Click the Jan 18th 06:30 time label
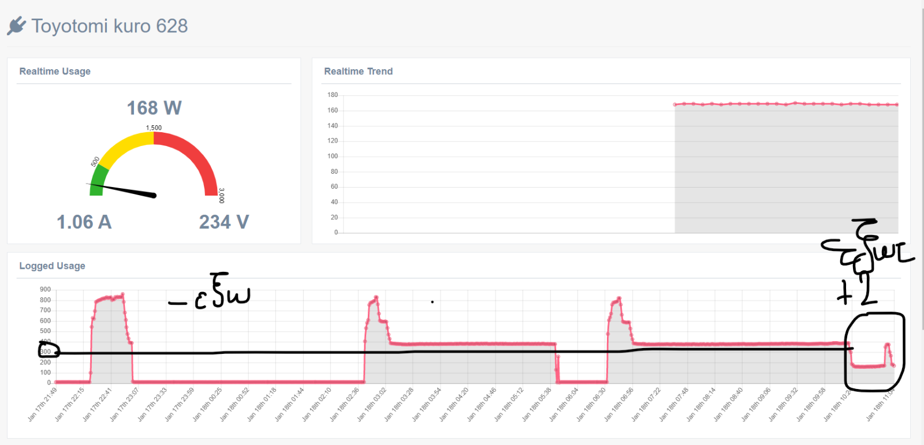Screen dimensions: 924x445 click(x=592, y=404)
